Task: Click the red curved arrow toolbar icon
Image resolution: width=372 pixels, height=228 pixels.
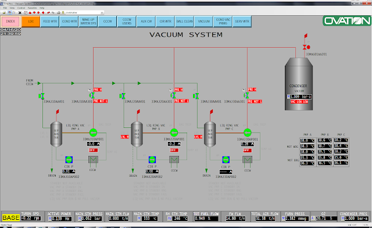Action: pyautogui.click(x=49, y=13)
